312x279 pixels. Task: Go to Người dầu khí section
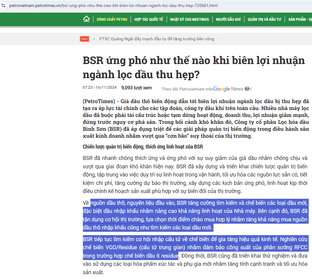click(228, 19)
